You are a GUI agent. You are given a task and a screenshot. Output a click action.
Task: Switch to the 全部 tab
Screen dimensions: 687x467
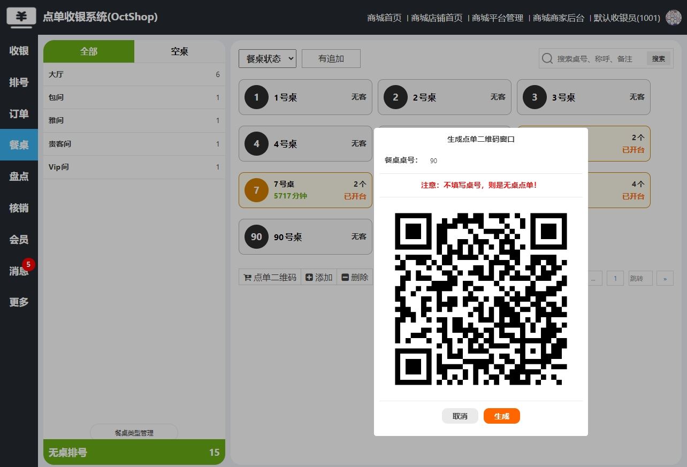(89, 51)
